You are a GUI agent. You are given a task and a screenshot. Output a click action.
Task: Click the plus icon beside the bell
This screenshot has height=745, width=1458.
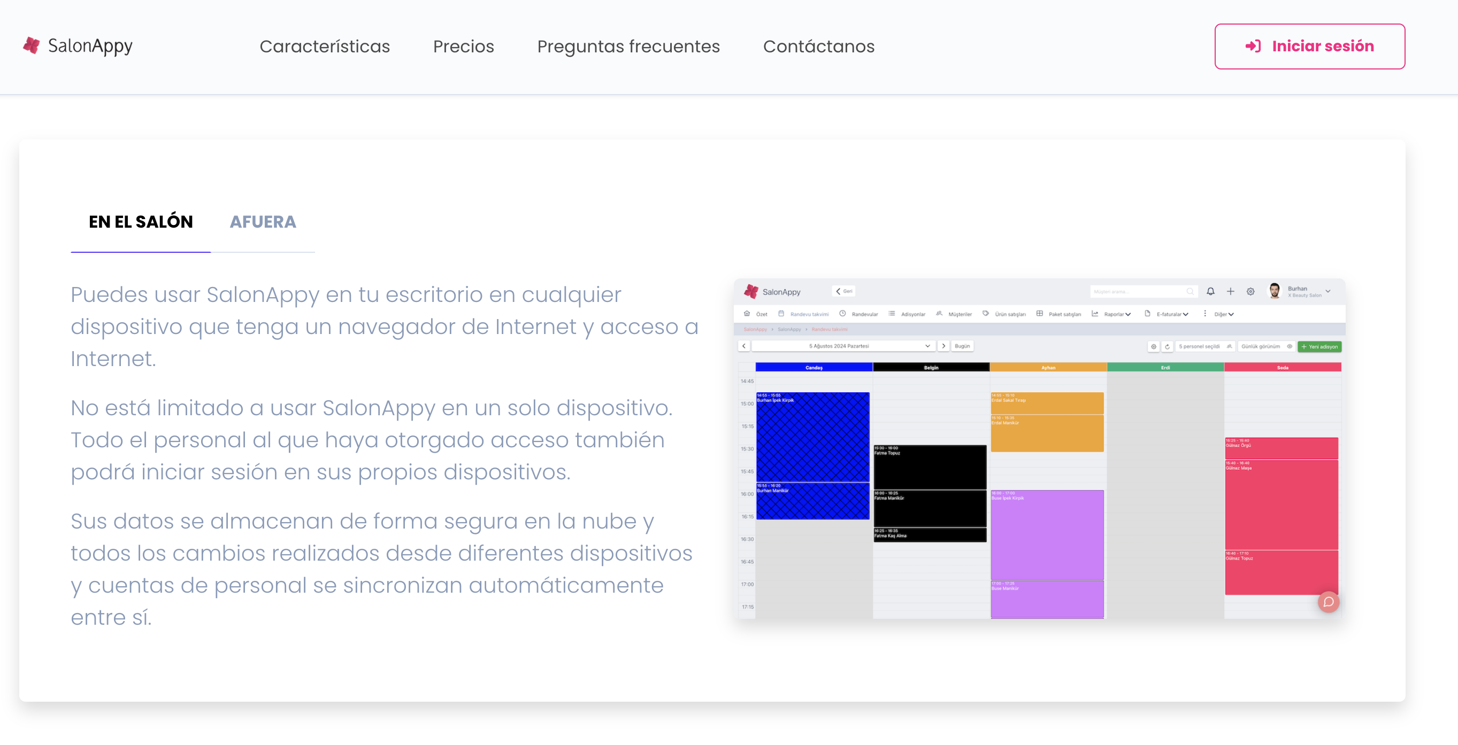(1231, 291)
